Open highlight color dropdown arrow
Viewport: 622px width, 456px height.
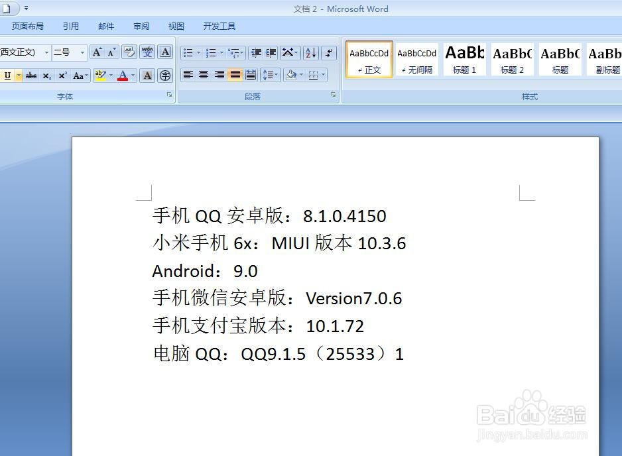point(111,76)
